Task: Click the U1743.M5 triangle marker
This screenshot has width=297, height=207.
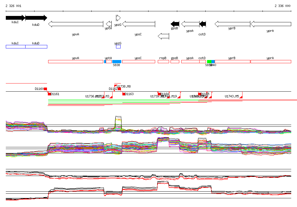Action: pyautogui.click(x=241, y=97)
